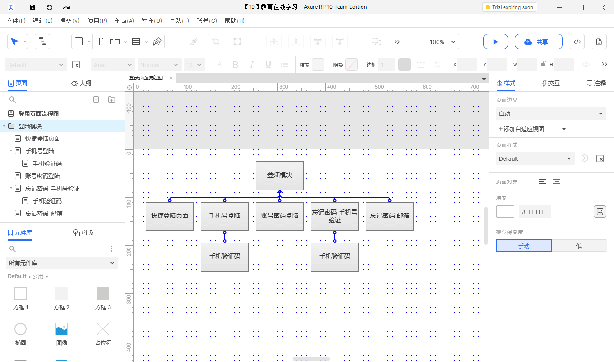Select the 图像 image widget
Viewport: 614px width, 362px height.
point(62,334)
